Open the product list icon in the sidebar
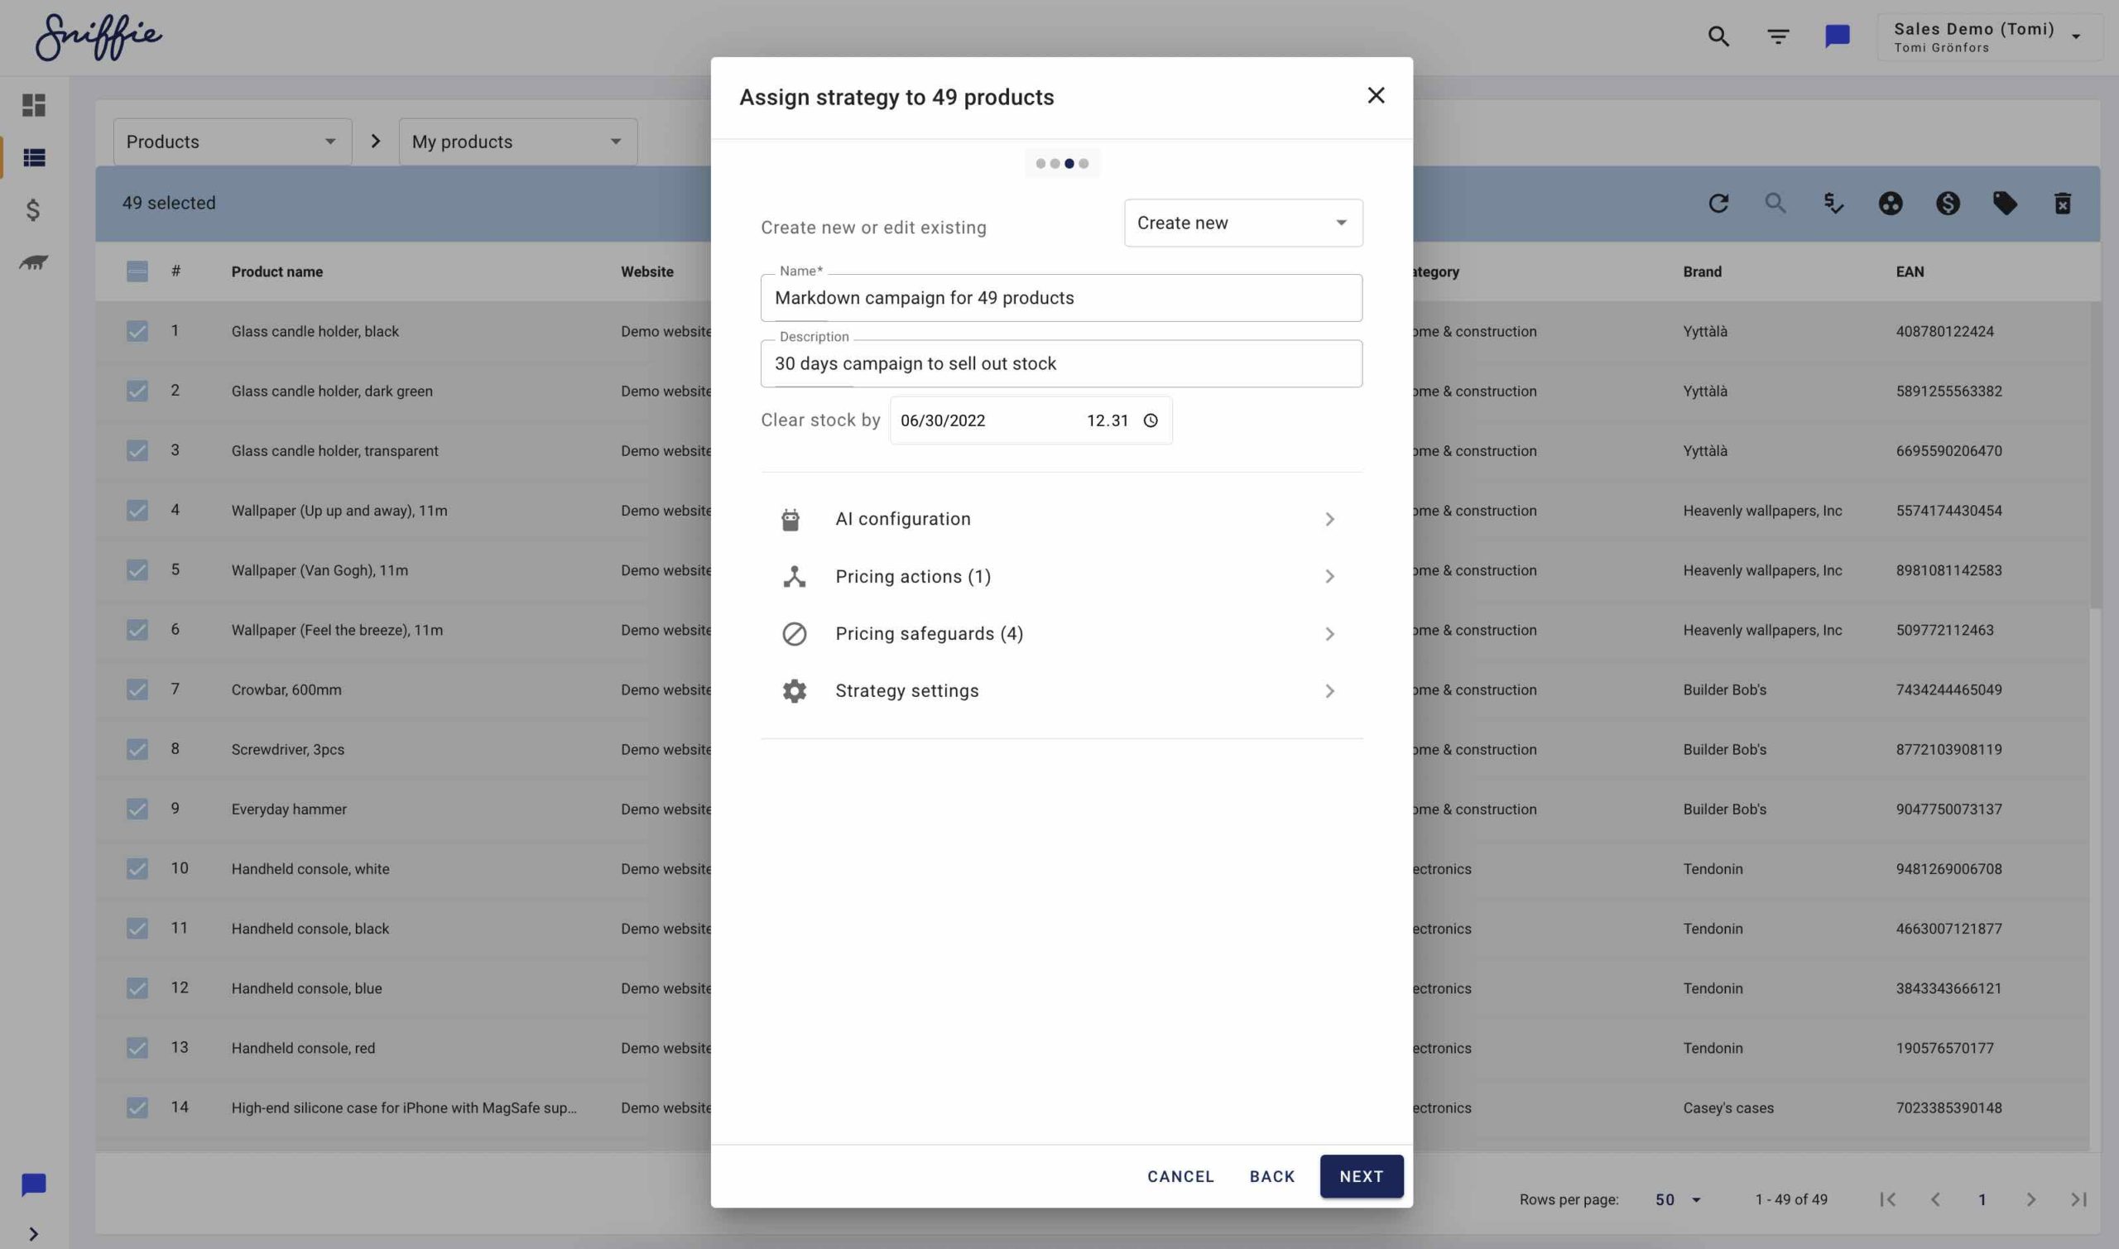This screenshot has width=2119, height=1249. click(34, 157)
